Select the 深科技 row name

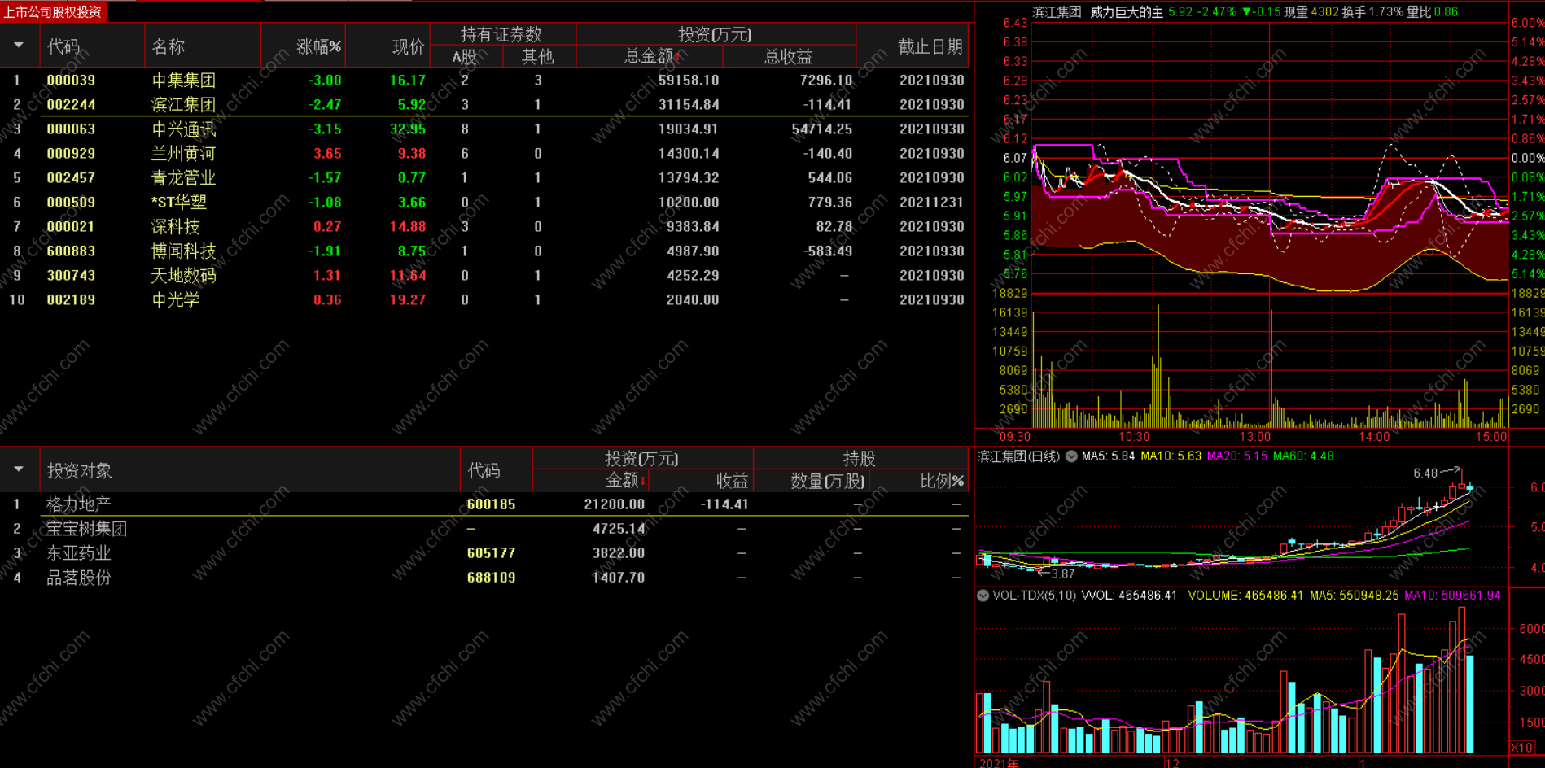click(x=176, y=227)
